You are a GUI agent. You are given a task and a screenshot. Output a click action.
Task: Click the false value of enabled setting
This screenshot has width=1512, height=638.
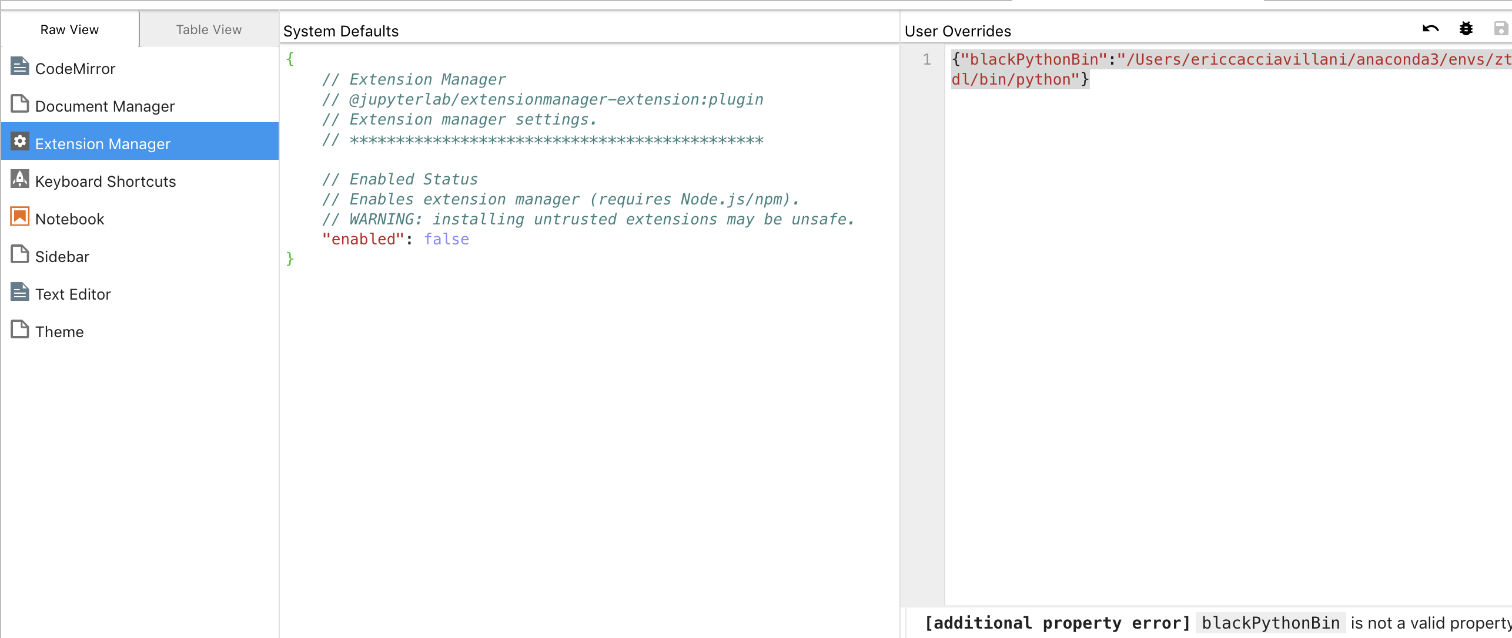coord(446,239)
